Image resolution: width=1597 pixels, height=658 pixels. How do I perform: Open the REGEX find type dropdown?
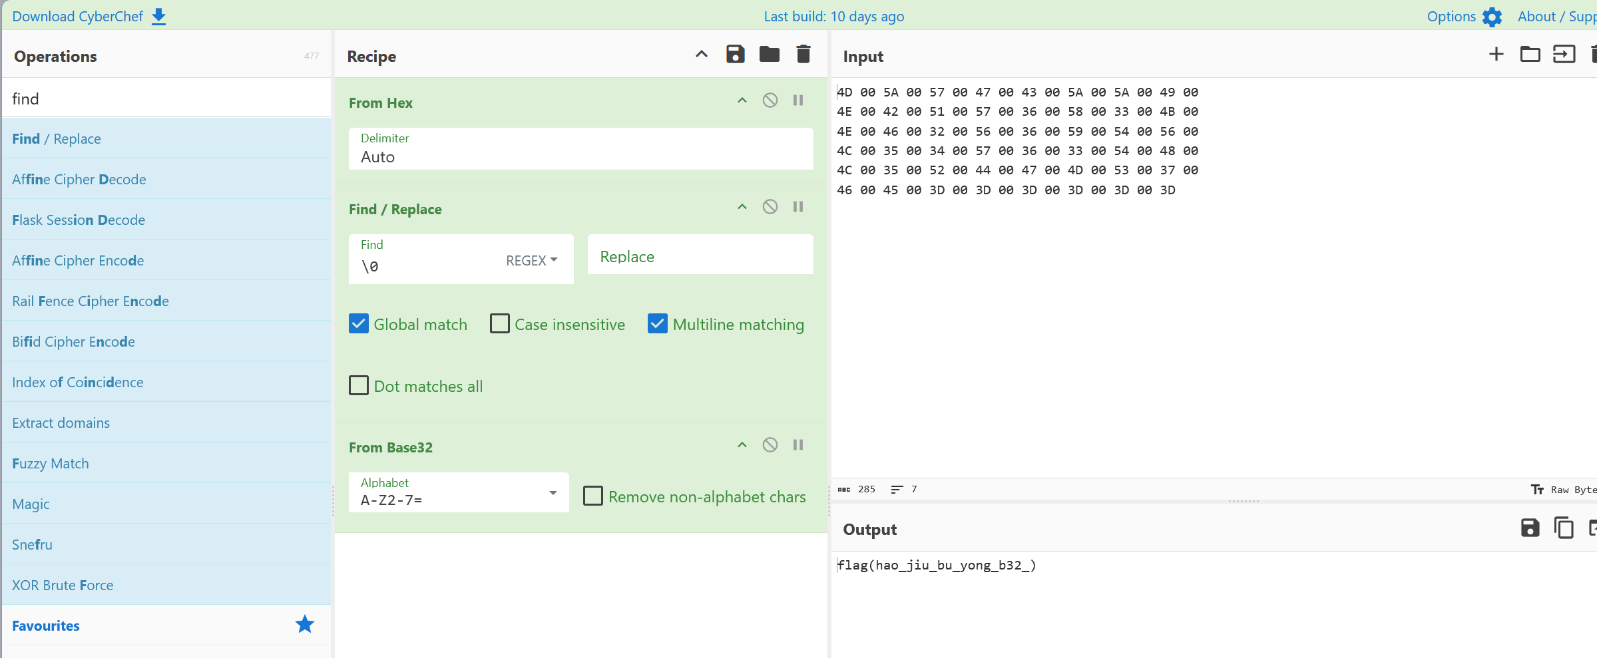(531, 261)
